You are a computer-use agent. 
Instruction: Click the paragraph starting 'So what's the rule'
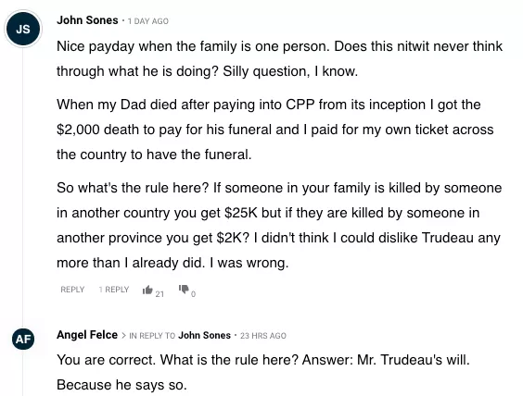(x=279, y=225)
